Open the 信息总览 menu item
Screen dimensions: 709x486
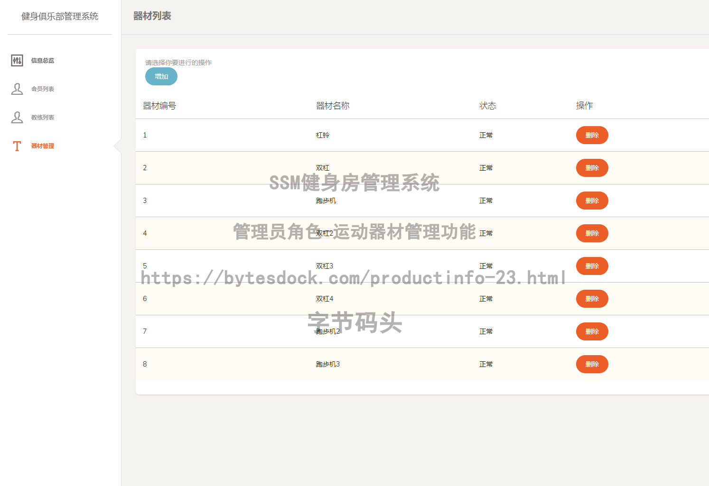(43, 61)
